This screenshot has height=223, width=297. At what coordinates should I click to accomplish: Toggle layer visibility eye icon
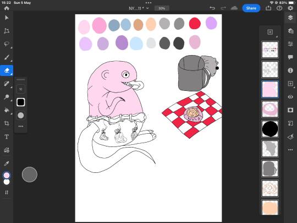[290, 97]
